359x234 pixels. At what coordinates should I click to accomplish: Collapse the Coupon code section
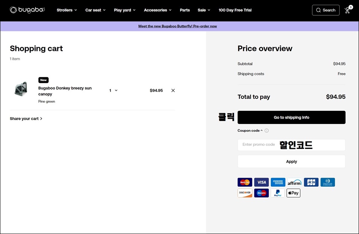click(250, 131)
